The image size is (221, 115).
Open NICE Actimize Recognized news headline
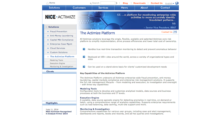click(59, 113)
